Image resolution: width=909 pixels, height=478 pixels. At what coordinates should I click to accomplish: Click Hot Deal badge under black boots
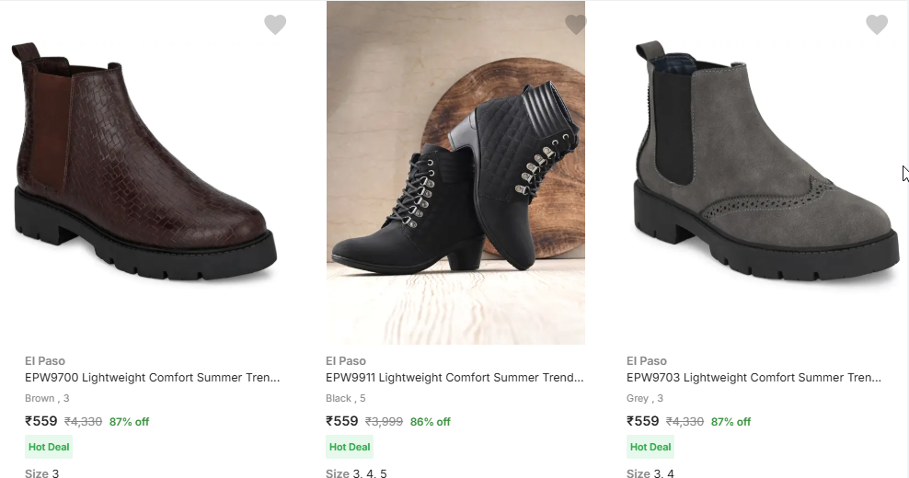(350, 448)
